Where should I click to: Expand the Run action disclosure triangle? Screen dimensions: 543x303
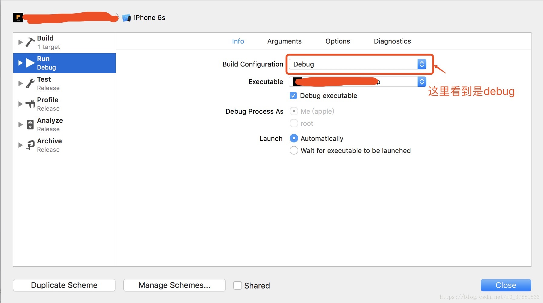pyautogui.click(x=20, y=63)
